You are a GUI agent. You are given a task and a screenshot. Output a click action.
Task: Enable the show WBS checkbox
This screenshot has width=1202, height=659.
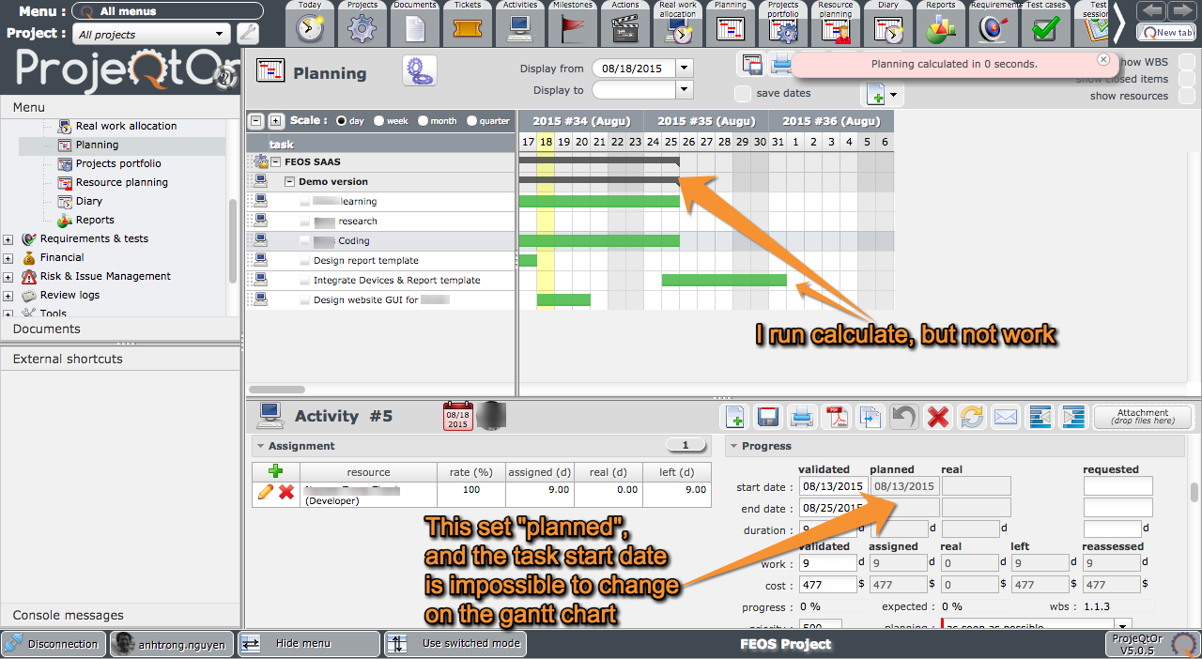pos(1187,62)
